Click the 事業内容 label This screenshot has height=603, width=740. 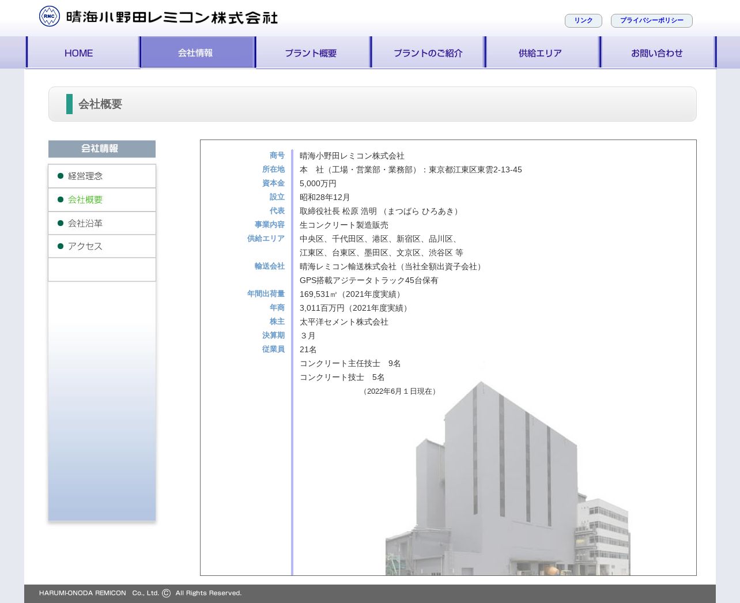click(270, 225)
